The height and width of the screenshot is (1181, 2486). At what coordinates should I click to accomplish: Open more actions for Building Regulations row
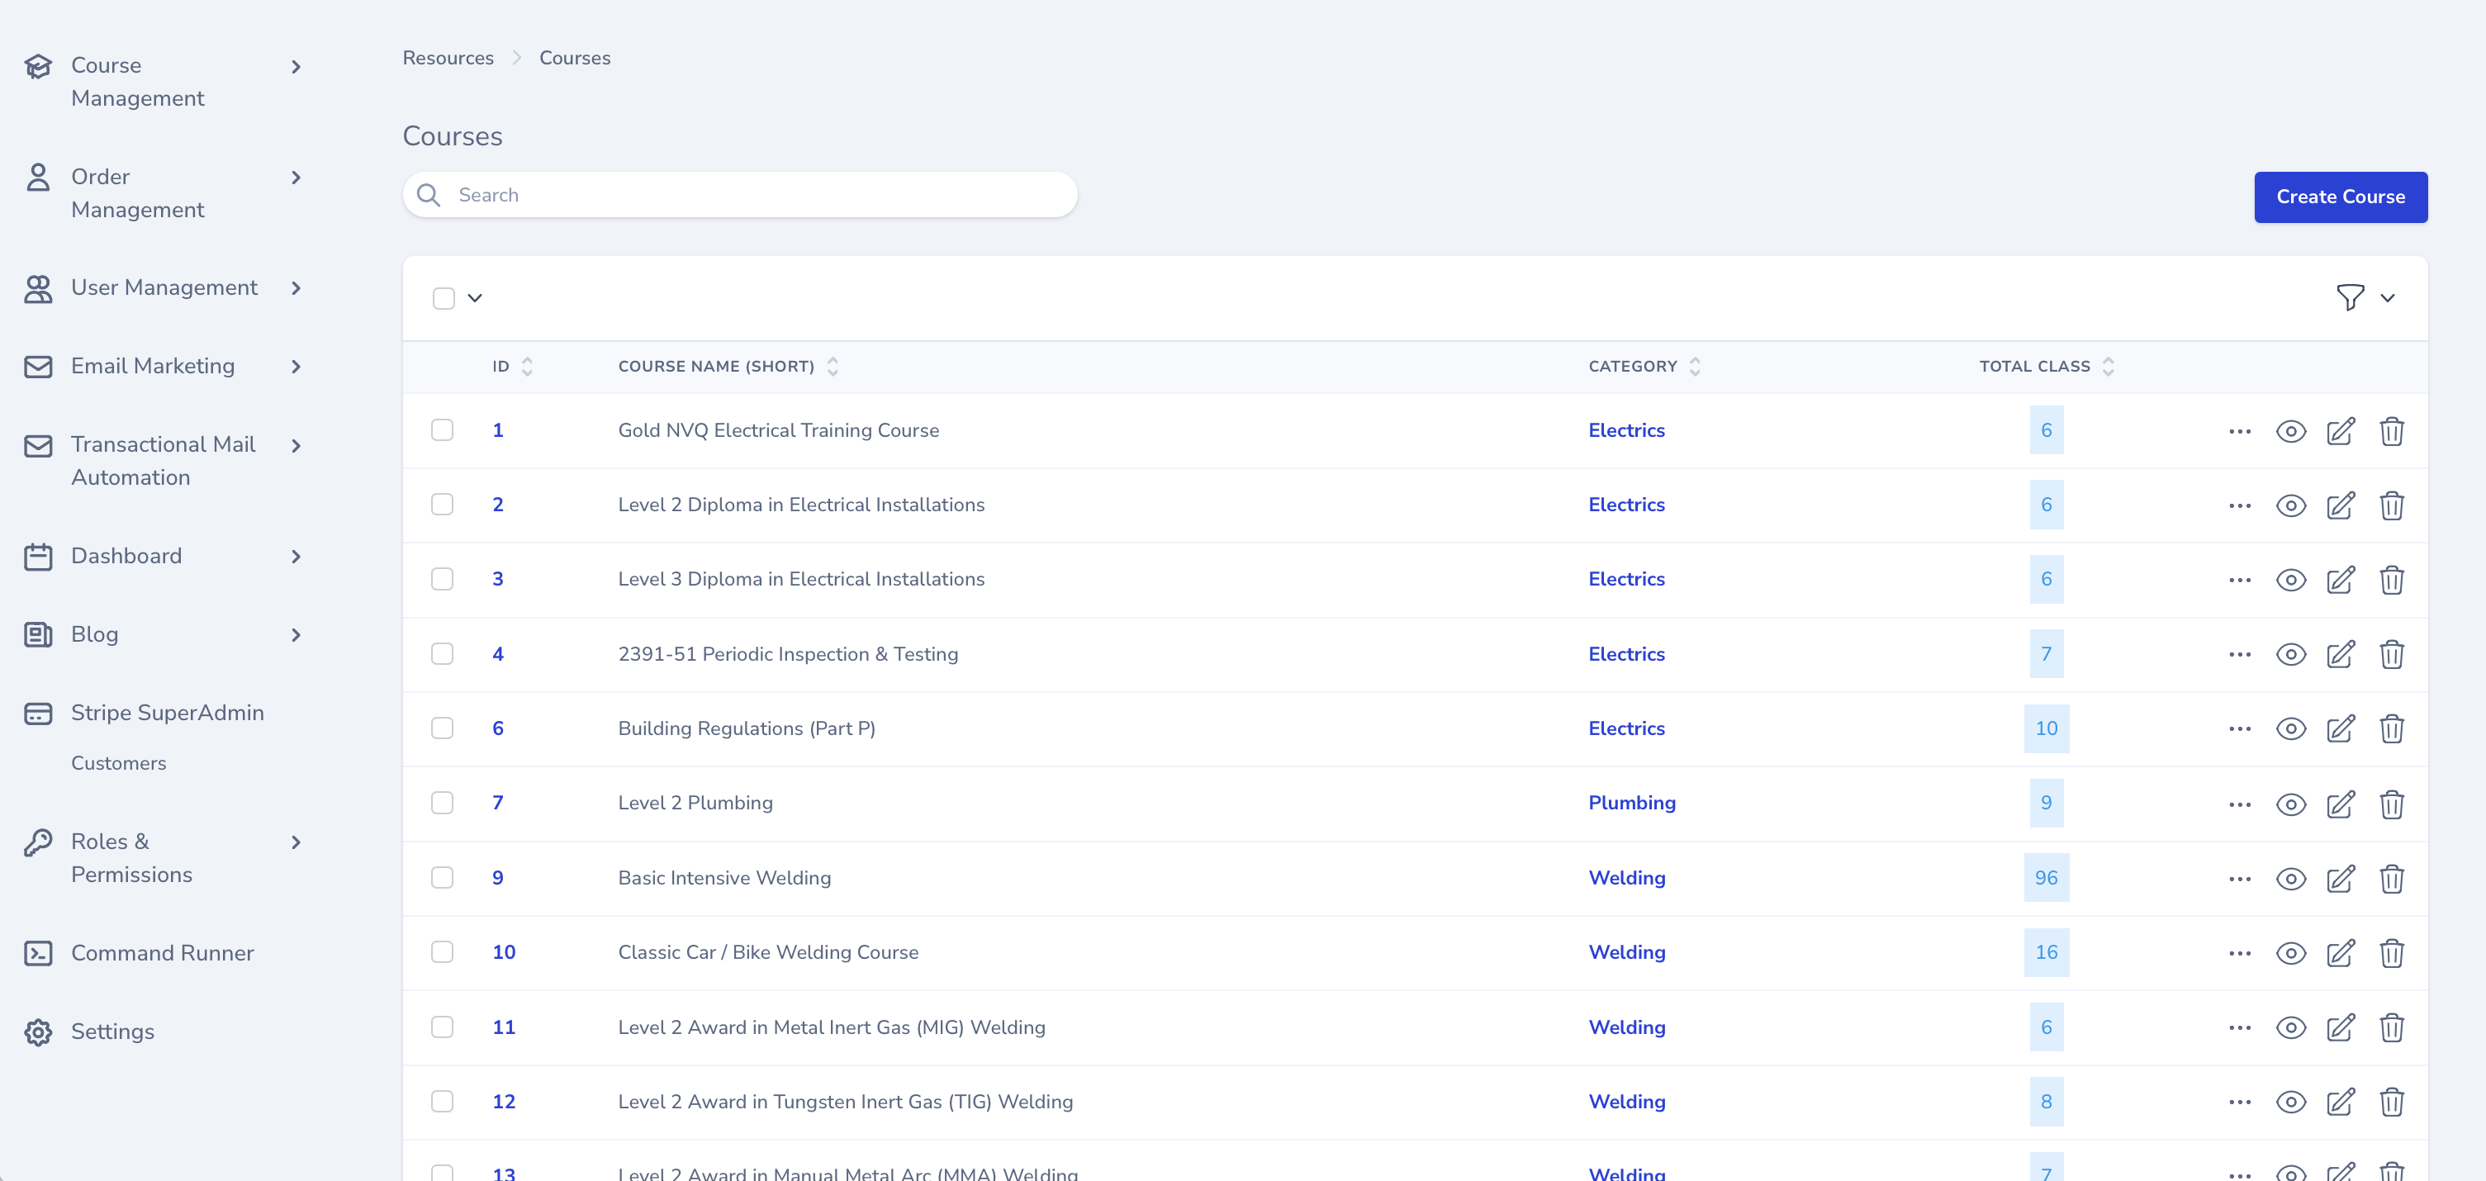click(2239, 728)
